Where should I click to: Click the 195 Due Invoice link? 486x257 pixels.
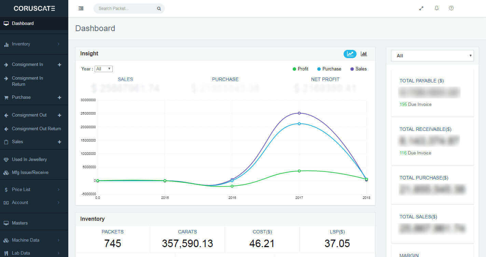pos(415,105)
